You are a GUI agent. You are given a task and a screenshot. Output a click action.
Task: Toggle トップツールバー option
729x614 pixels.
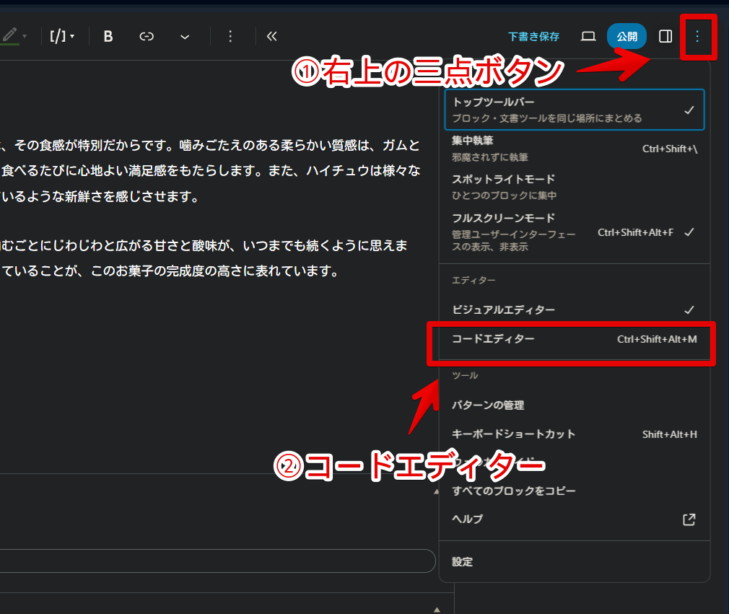click(x=575, y=110)
